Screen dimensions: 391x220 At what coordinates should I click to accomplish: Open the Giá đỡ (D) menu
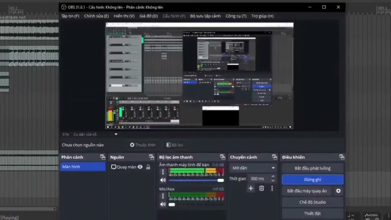pyautogui.click(x=148, y=16)
